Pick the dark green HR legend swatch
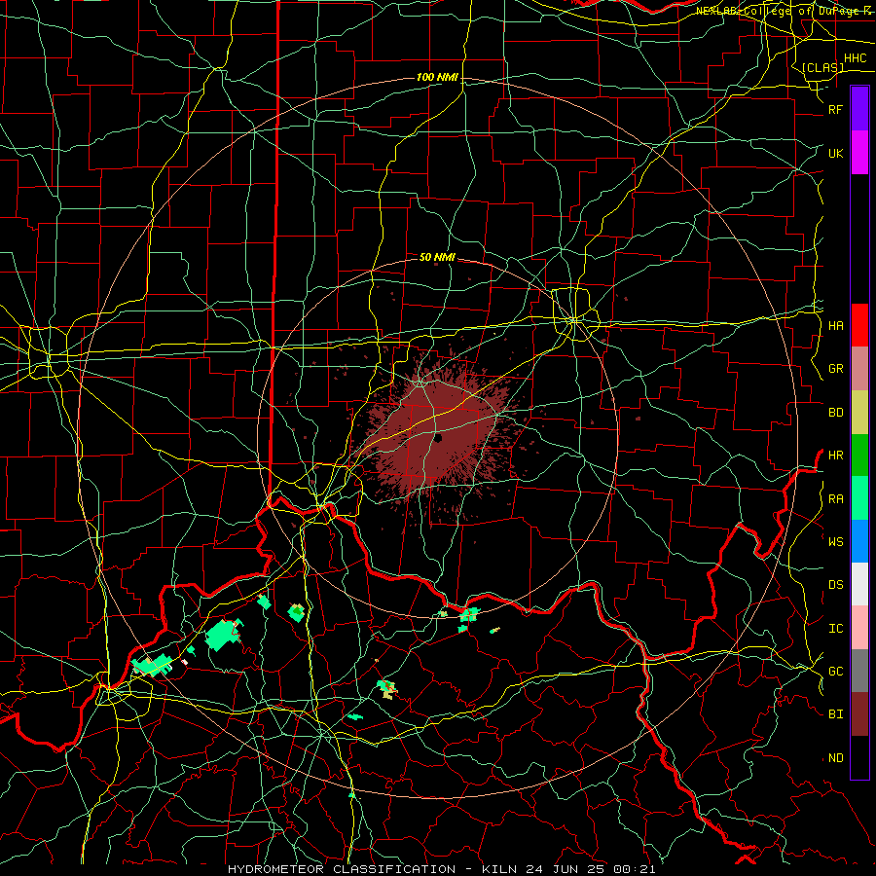This screenshot has width=876, height=876. tap(859, 456)
